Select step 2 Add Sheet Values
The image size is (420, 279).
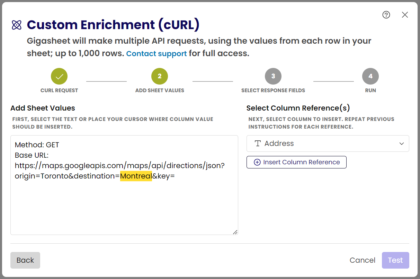point(160,76)
